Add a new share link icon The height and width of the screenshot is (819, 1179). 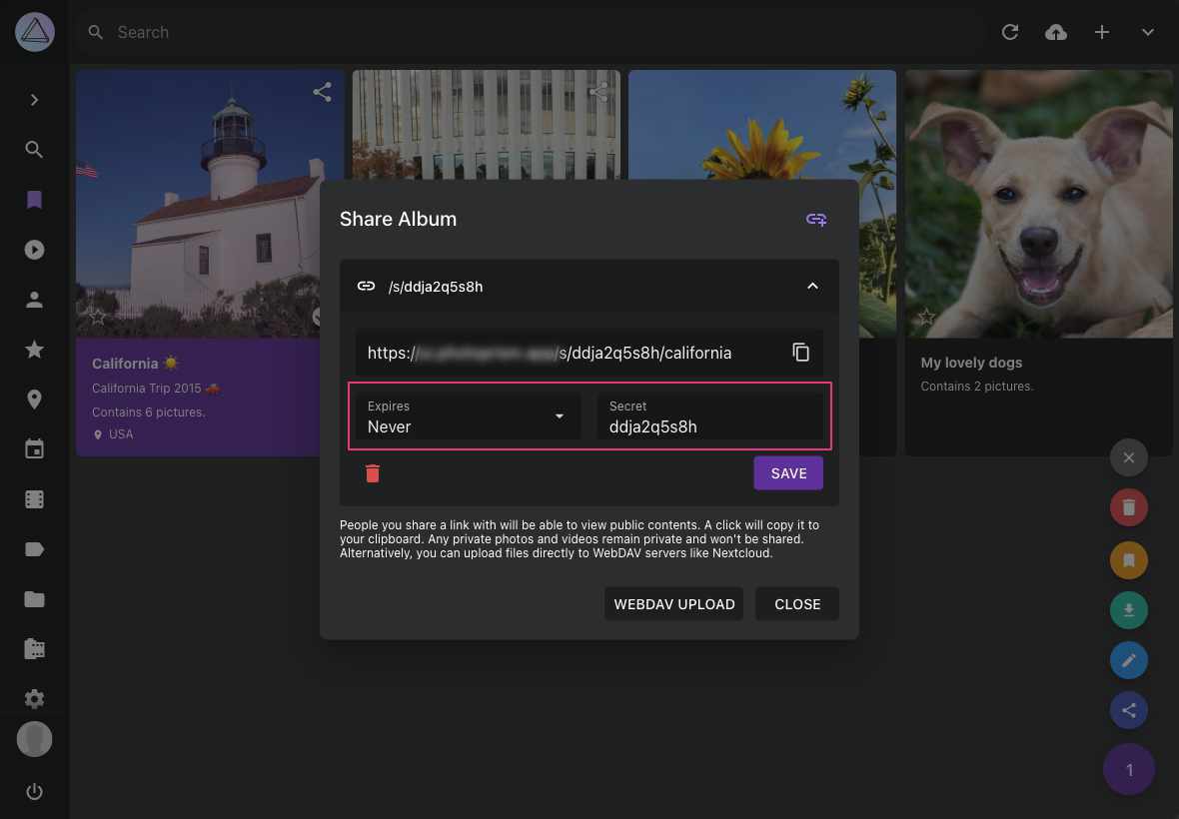[x=816, y=220]
